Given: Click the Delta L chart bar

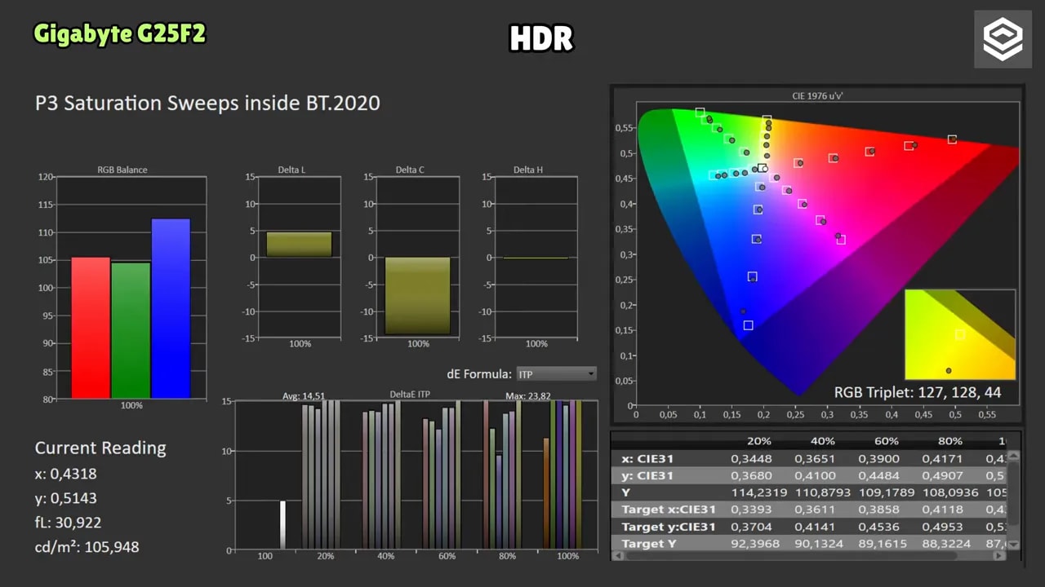Looking at the screenshot, I should click(300, 245).
